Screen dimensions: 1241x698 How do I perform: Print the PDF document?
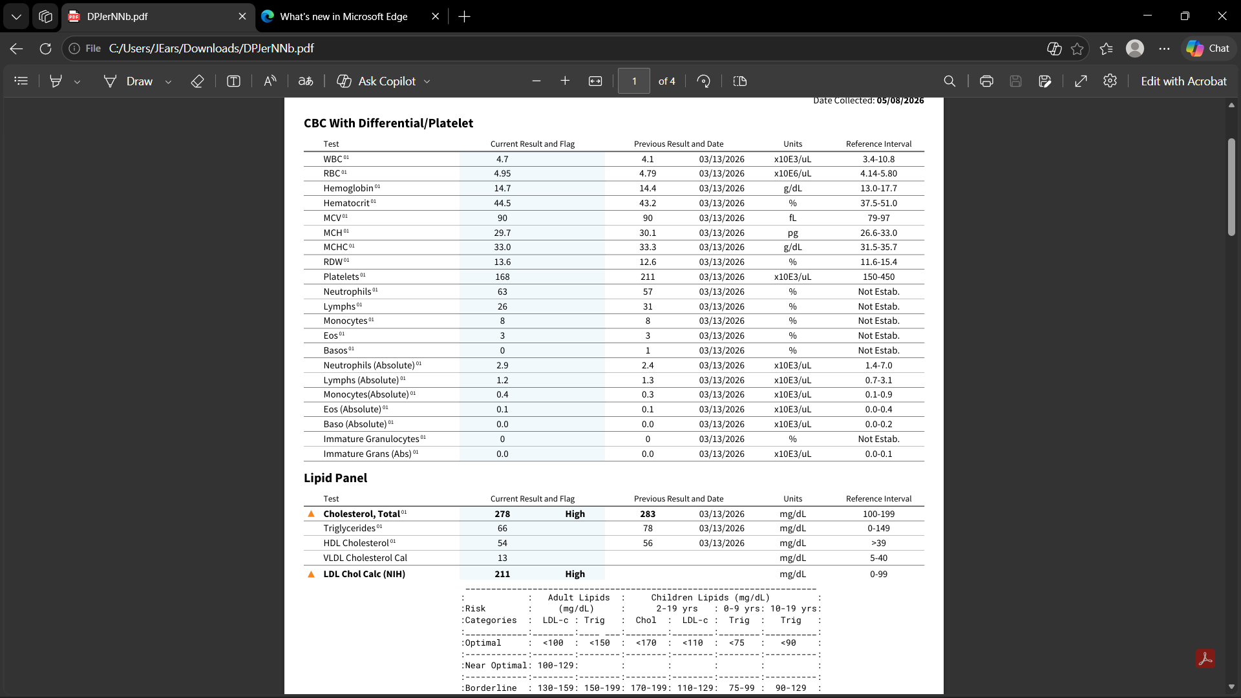click(x=986, y=81)
